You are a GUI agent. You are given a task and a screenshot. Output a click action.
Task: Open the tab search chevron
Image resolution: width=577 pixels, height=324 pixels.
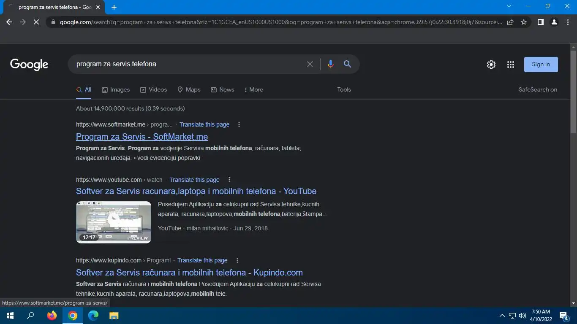pos(509,6)
